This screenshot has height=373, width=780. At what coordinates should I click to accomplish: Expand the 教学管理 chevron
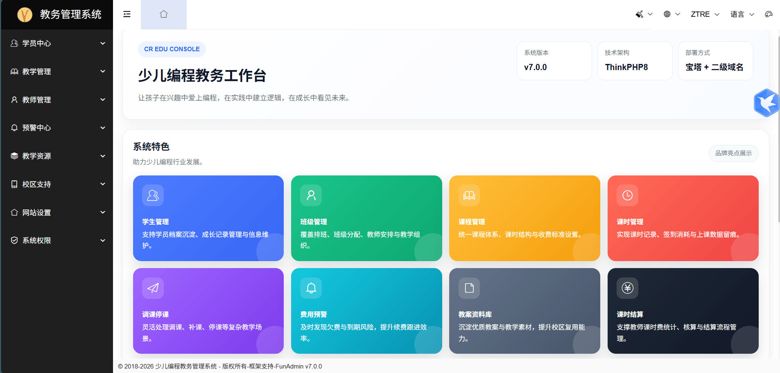tap(103, 71)
